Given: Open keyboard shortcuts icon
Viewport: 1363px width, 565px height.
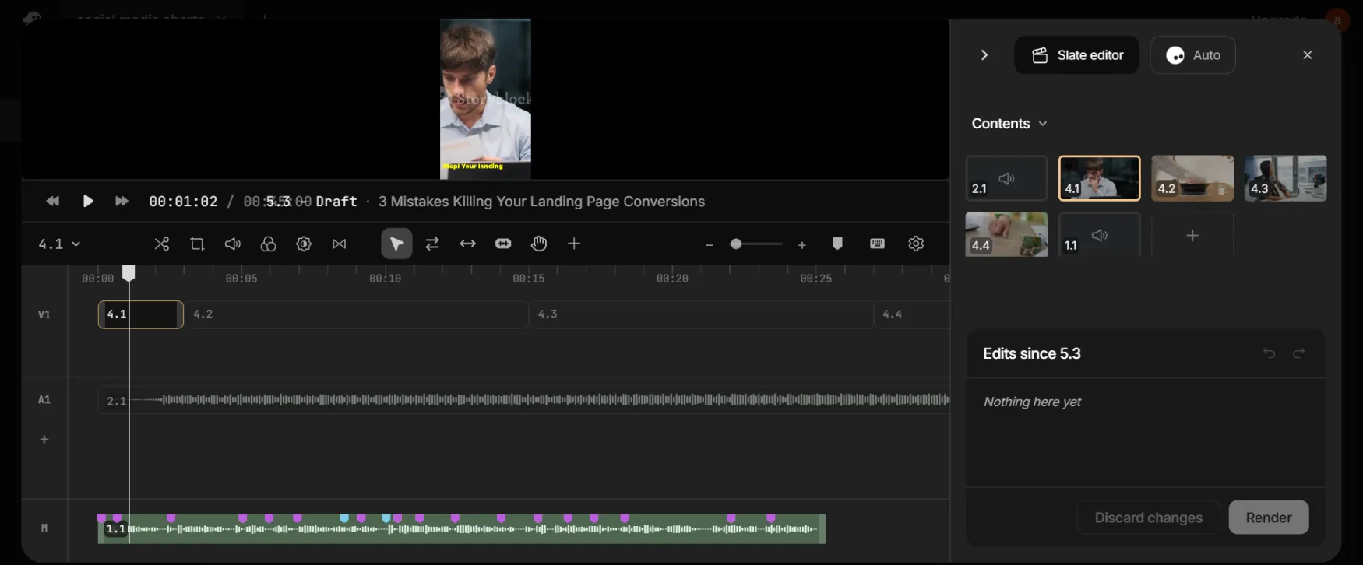Looking at the screenshot, I should pyautogui.click(x=877, y=244).
